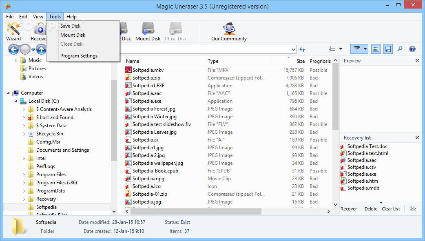Open the Edit menu
Screen dimensions: 425x241
pos(23,17)
